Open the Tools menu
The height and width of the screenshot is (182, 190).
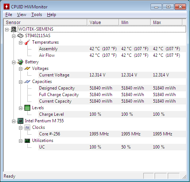click(36, 15)
